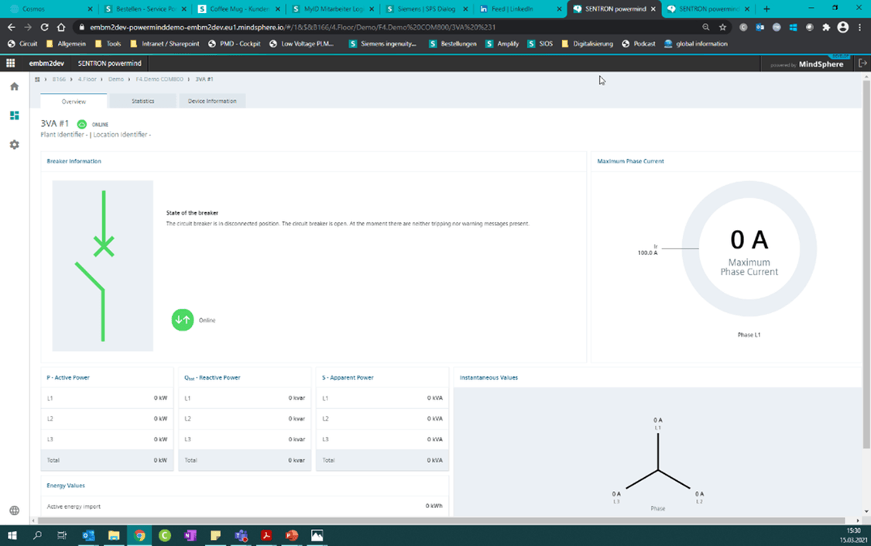Viewport: 871px width, 546px height.
Task: Click the green cloud online status icon
Action: tap(81, 125)
